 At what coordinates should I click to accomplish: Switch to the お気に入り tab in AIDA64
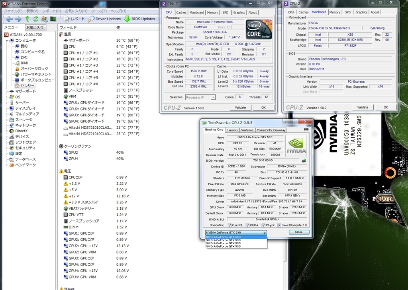[x=35, y=27]
